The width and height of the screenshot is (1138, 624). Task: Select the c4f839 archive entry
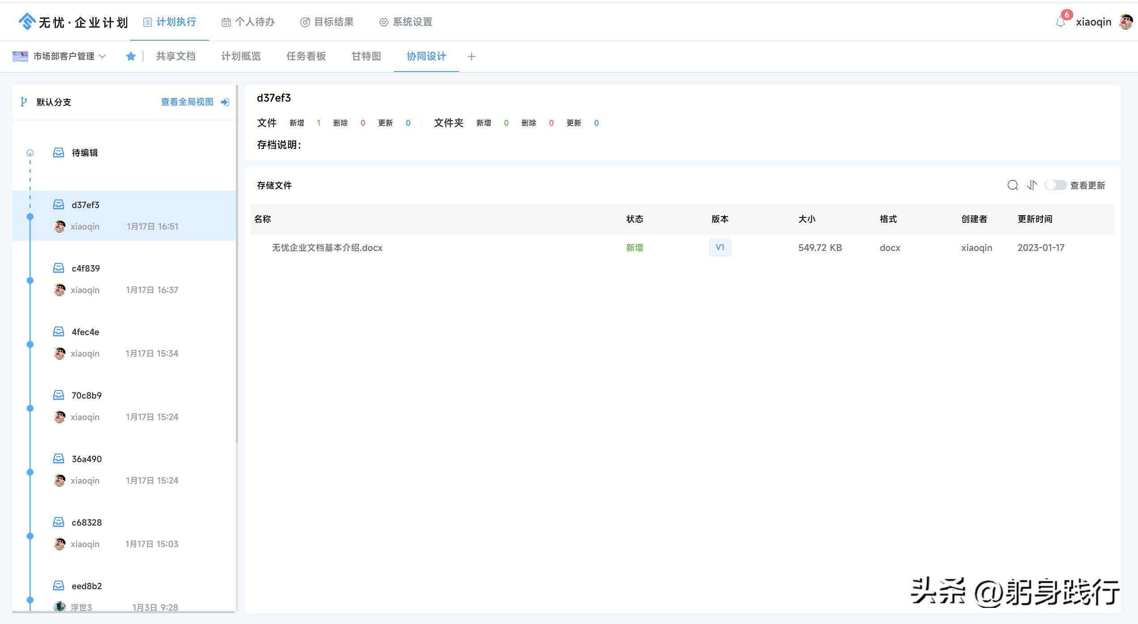coord(86,268)
